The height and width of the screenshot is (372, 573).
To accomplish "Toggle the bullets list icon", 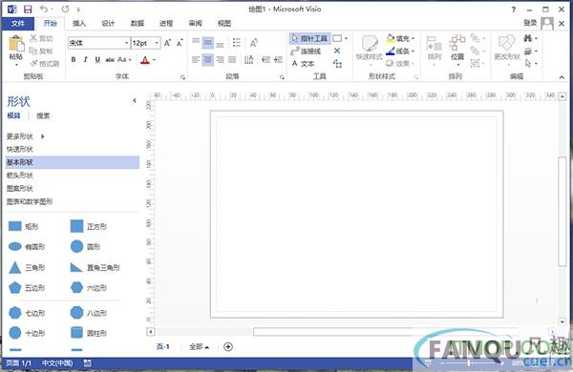I will coord(237,43).
